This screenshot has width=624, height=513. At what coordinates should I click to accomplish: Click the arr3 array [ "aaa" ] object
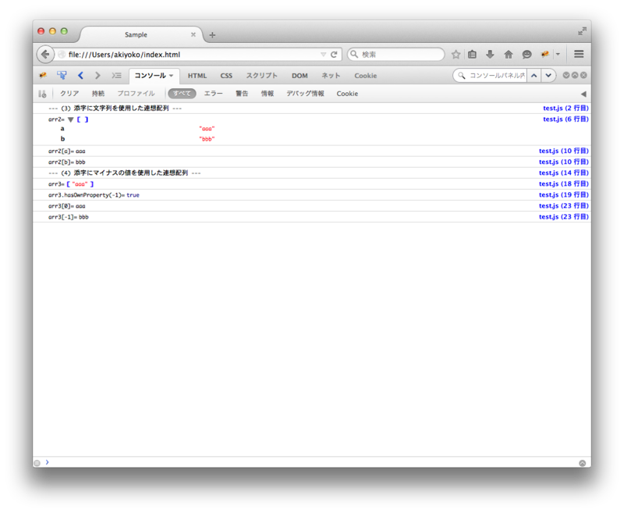(x=80, y=184)
